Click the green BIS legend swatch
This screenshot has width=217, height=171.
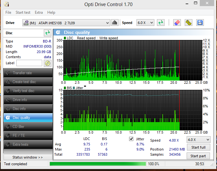[x=65, y=88]
